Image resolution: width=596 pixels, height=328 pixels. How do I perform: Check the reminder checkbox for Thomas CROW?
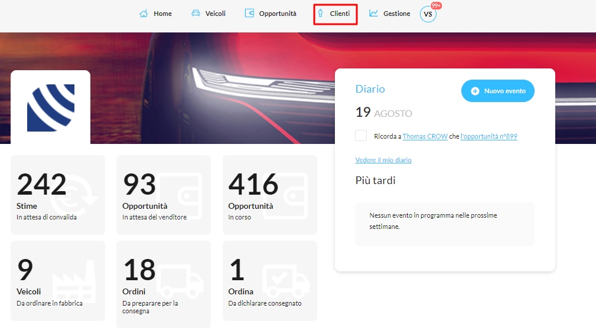(x=361, y=136)
